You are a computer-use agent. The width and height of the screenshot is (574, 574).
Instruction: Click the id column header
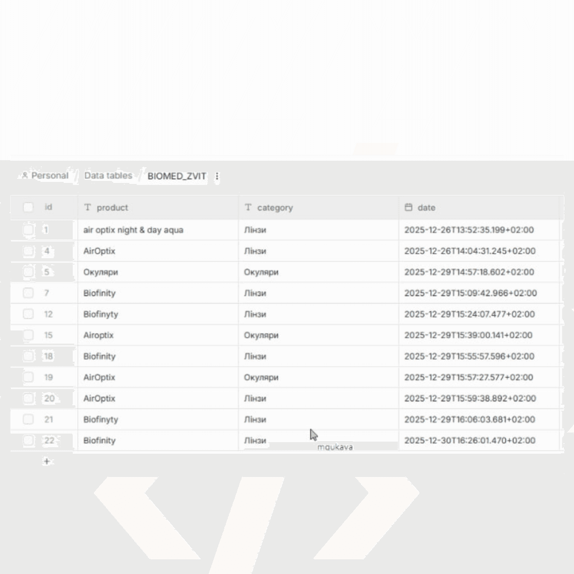coord(49,207)
